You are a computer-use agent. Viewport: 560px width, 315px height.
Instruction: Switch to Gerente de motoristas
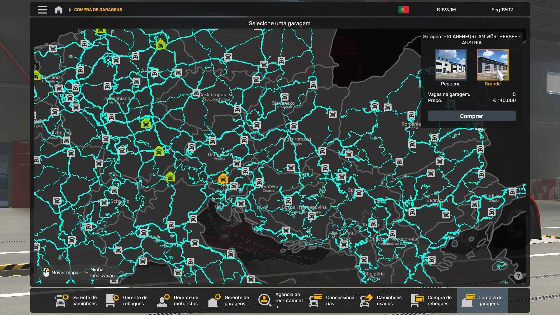click(178, 300)
